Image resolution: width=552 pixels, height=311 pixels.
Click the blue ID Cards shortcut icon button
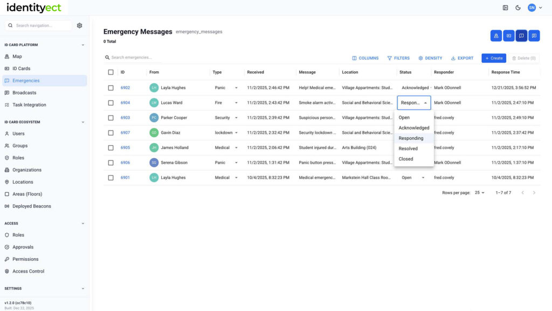coord(508,36)
